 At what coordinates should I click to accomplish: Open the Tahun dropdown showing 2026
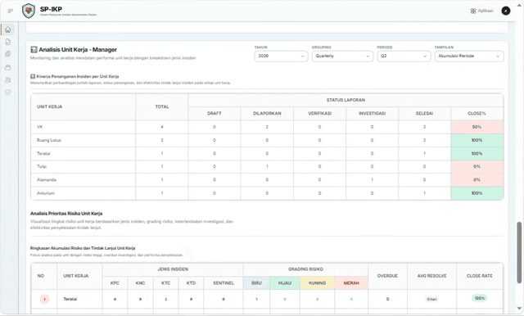[281, 56]
